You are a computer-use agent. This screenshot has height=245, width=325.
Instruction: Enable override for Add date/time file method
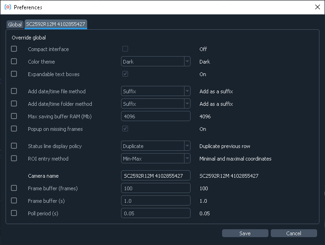pyautogui.click(x=14, y=91)
